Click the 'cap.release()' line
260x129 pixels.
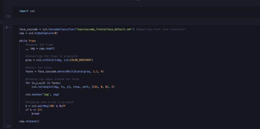pyautogui.click(x=29, y=121)
